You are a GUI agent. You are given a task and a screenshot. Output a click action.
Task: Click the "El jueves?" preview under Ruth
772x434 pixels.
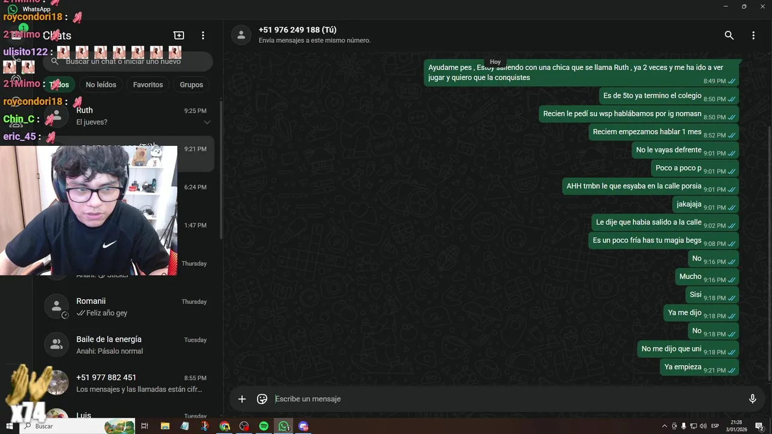click(x=92, y=122)
